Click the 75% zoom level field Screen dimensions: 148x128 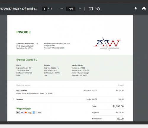pos(71,9)
